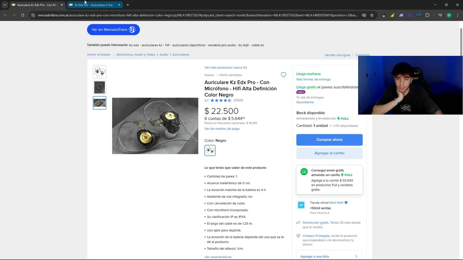Click the related search kz dq6
The image size is (463, 260).
[x=243, y=45]
